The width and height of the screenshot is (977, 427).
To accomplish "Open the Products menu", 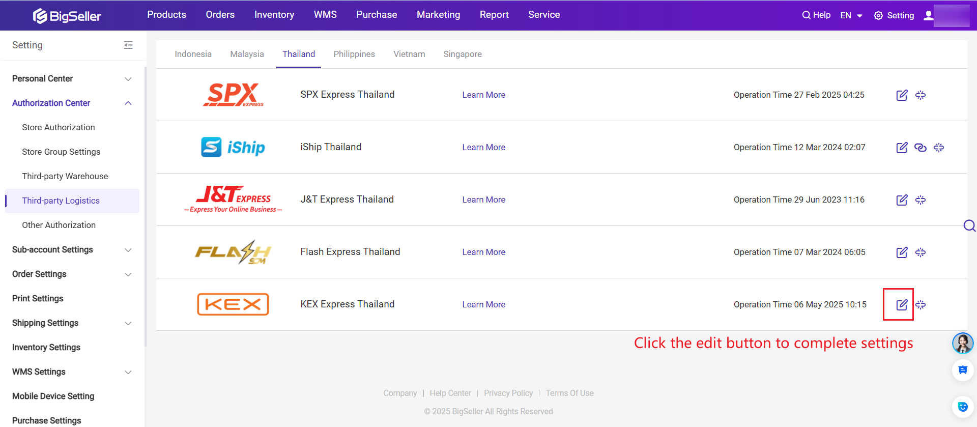I will tap(166, 15).
